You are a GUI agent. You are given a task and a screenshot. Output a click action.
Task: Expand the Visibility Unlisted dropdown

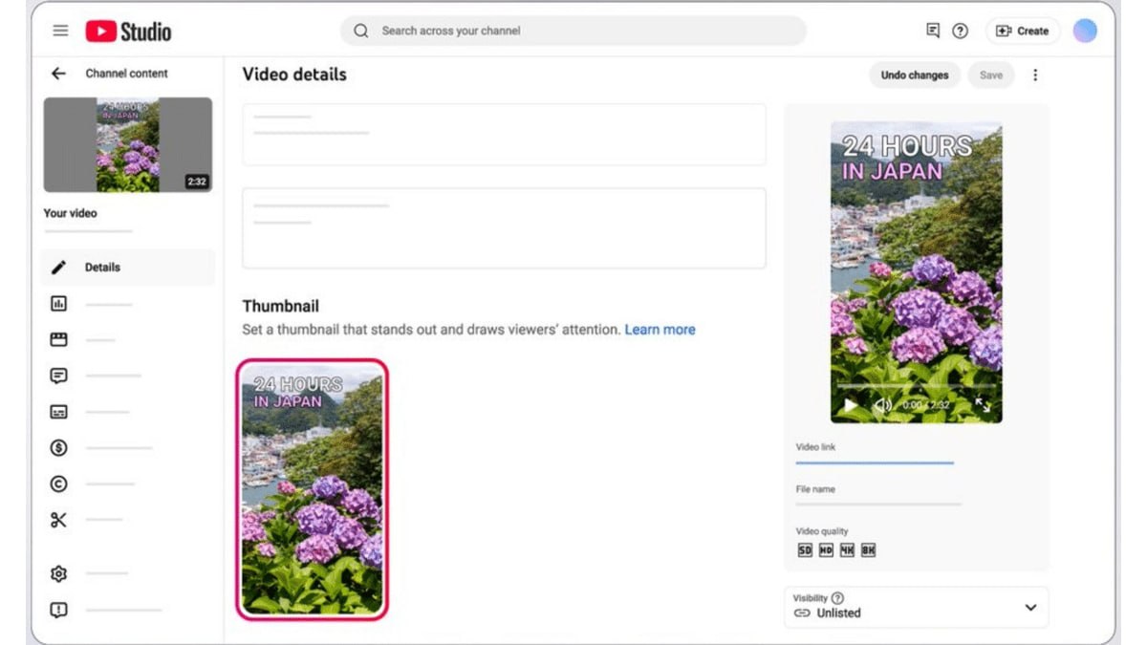[x=916, y=607]
